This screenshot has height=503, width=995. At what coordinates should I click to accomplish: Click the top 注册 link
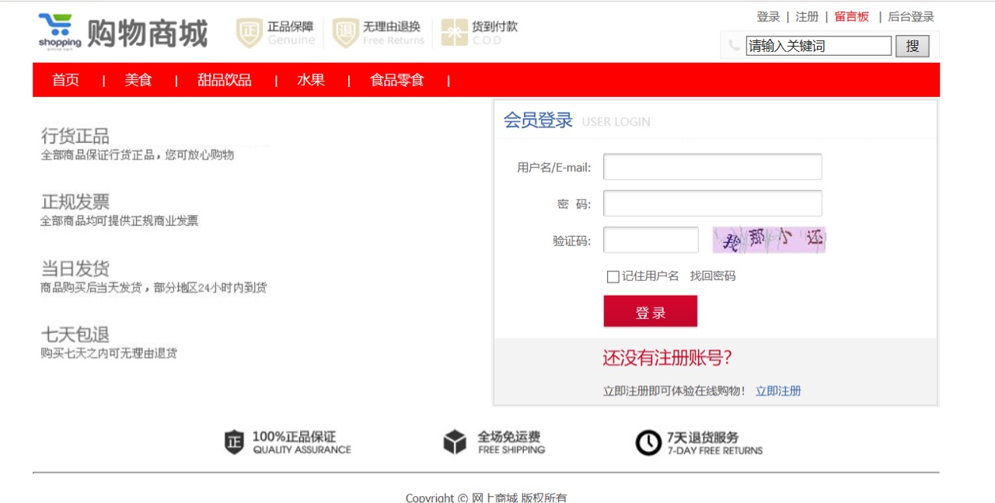pyautogui.click(x=807, y=16)
